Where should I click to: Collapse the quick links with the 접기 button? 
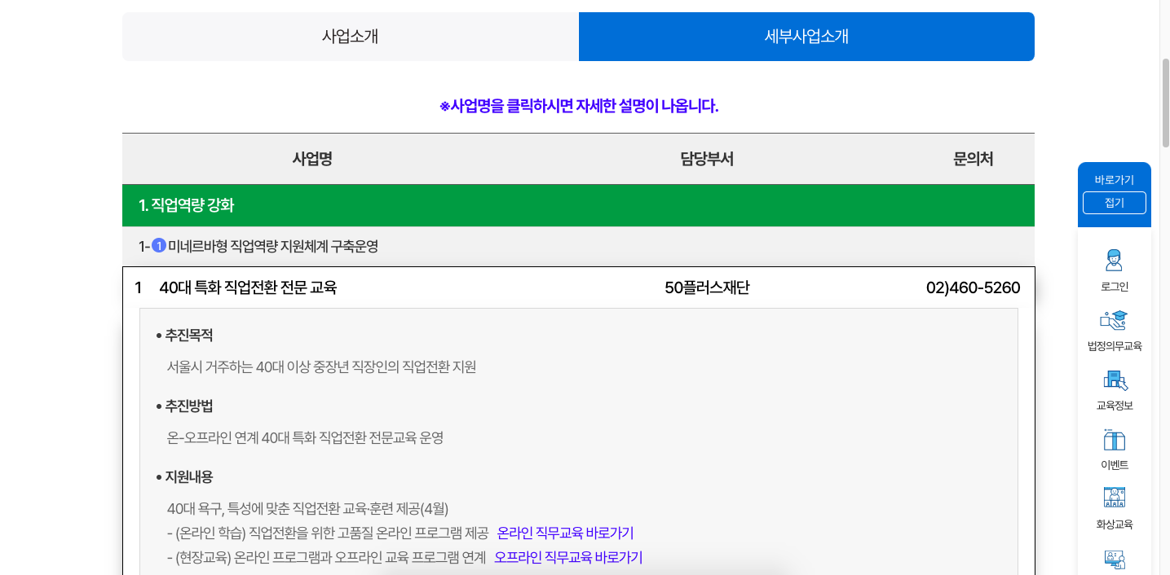click(x=1114, y=203)
